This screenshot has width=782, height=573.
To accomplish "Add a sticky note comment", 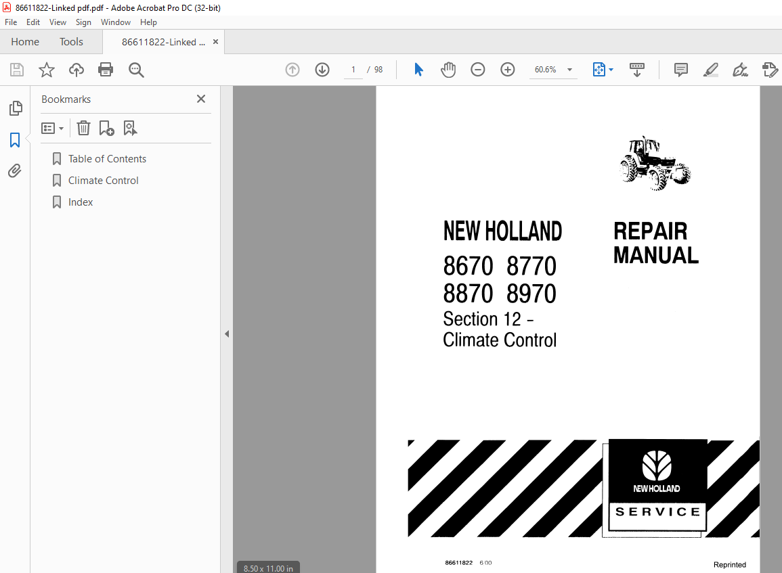I will click(x=680, y=70).
